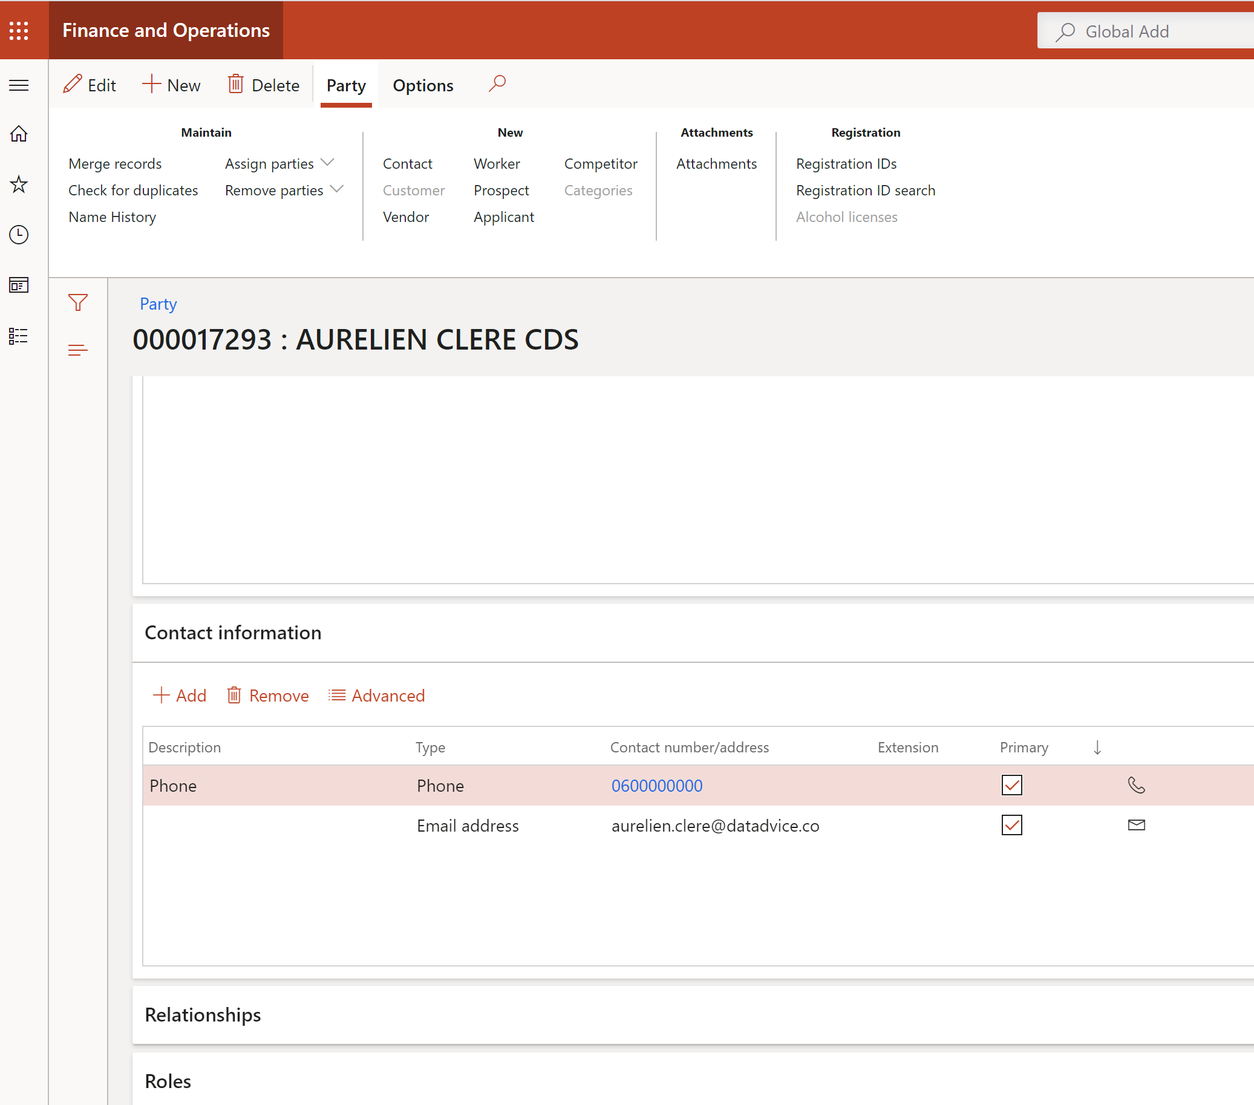The width and height of the screenshot is (1254, 1105).
Task: Open Workspaces icon in sidebar
Action: tap(19, 285)
